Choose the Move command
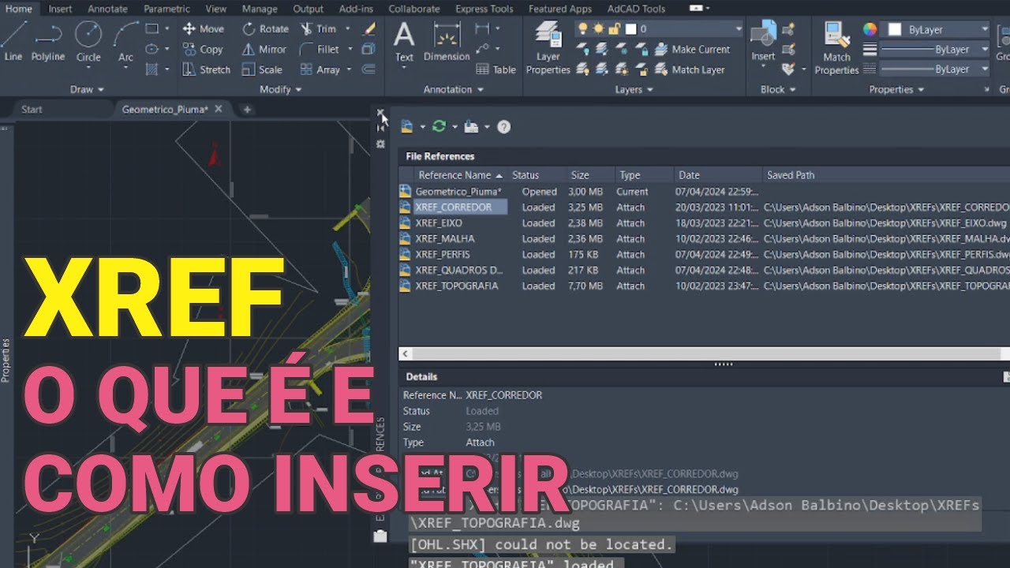 point(204,28)
